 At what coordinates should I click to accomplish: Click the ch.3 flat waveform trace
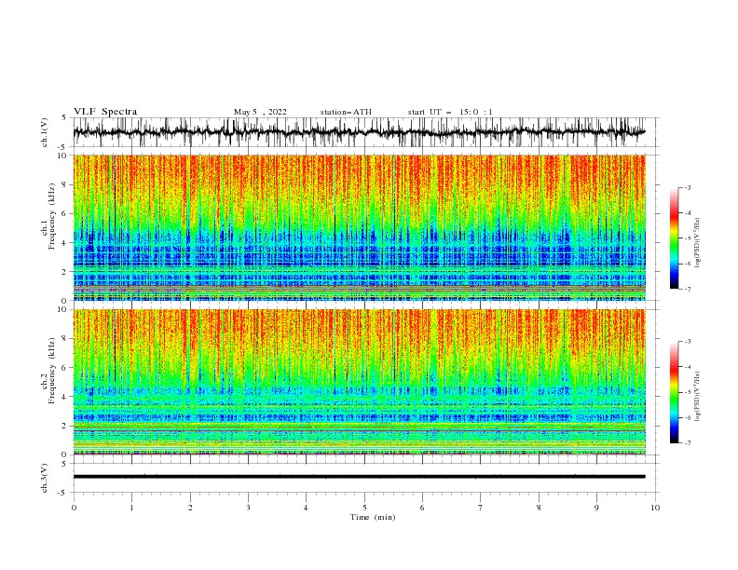(359, 477)
